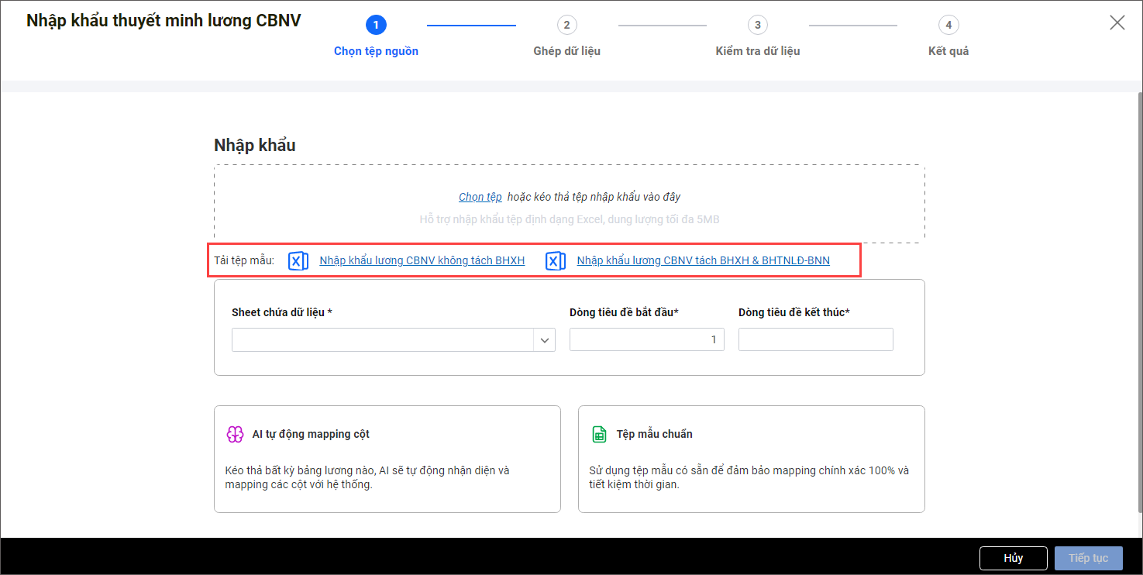Viewport: 1143px width, 575px height.
Task: Click step 1 circle in the wizard
Action: [x=376, y=25]
